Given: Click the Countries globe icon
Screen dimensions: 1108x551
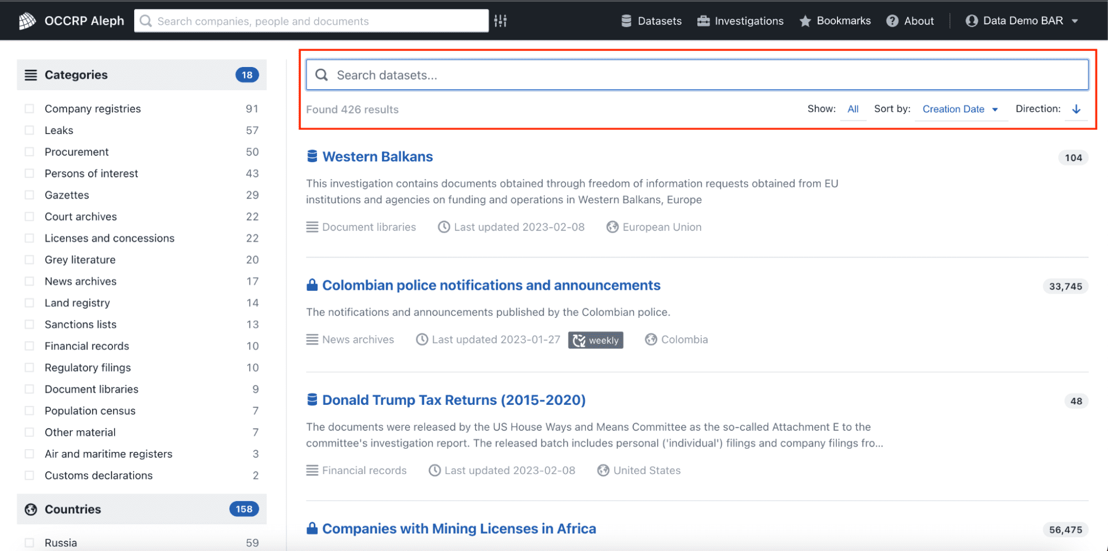Looking at the screenshot, I should pyautogui.click(x=31, y=509).
